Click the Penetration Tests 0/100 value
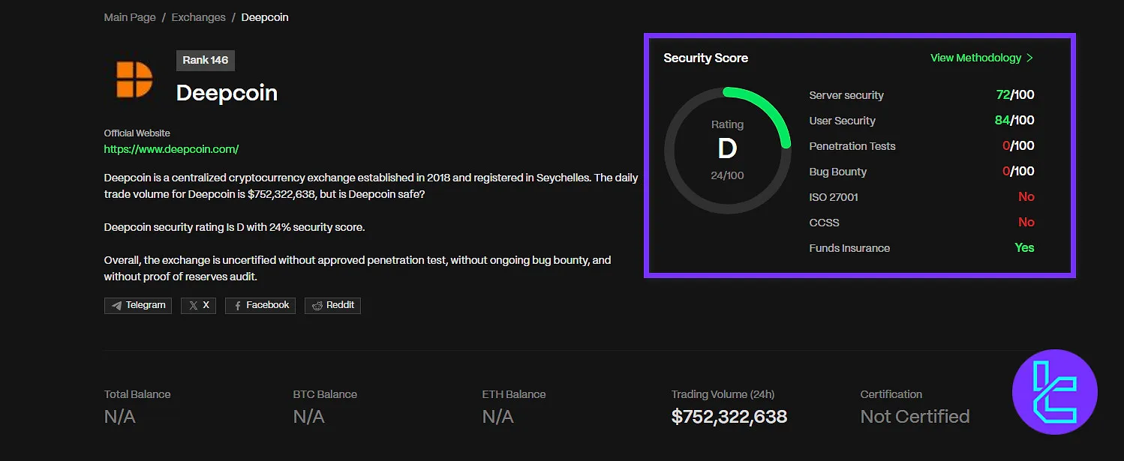Image resolution: width=1124 pixels, height=461 pixels. pos(1018,146)
